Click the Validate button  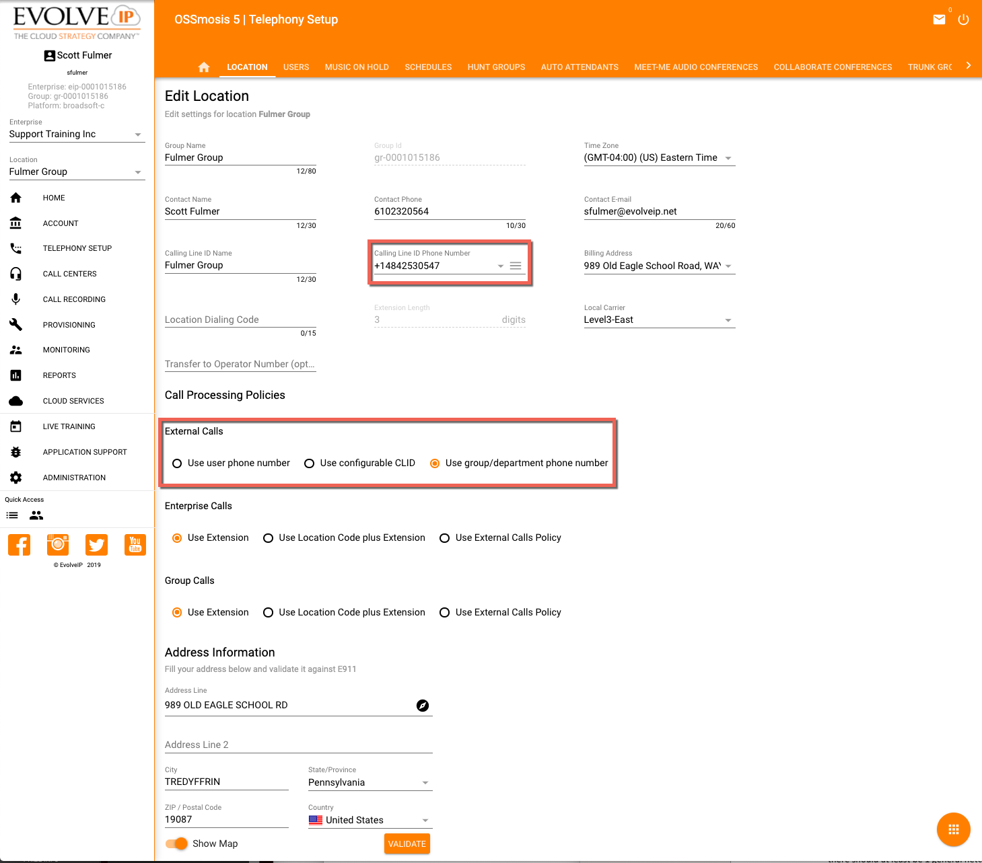point(407,843)
